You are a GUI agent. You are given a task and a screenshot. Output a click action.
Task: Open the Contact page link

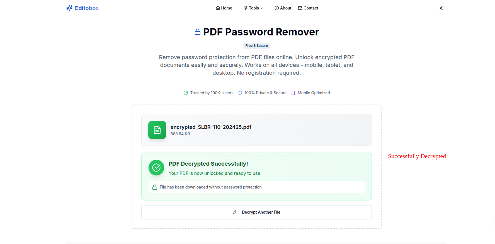(308, 8)
